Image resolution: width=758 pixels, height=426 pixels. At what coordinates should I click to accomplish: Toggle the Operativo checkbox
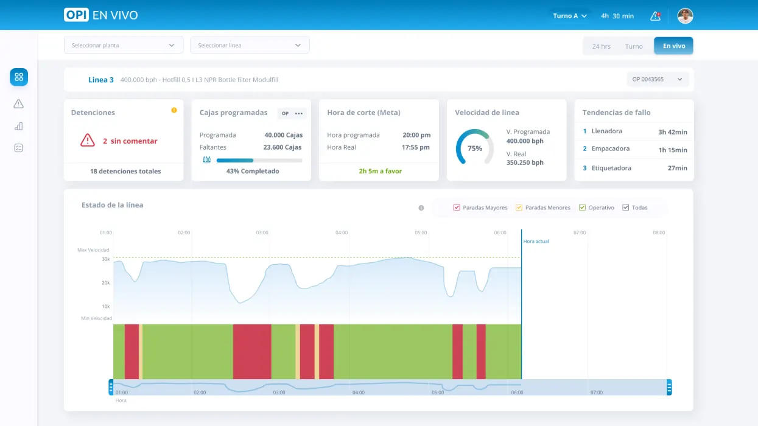[582, 208]
